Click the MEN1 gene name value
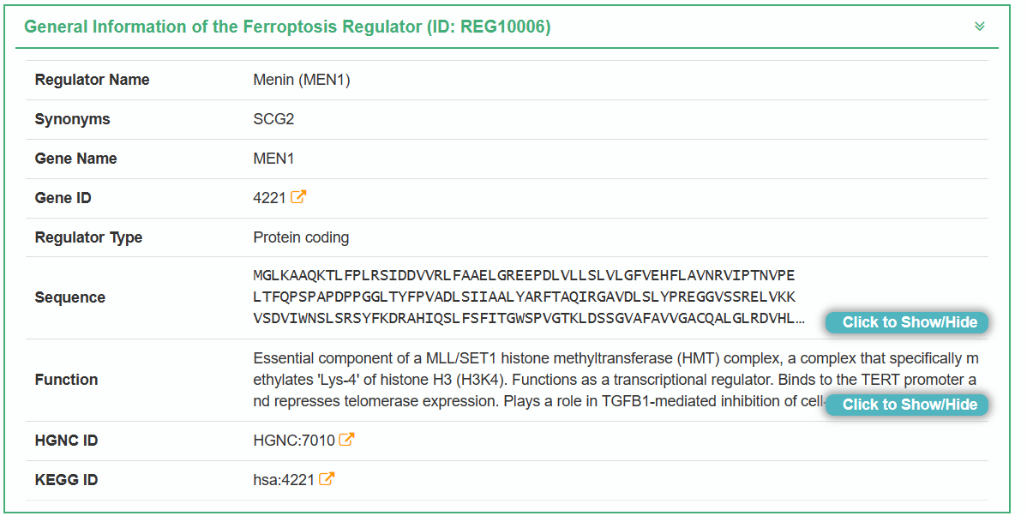The image size is (1027, 516). pyautogui.click(x=274, y=159)
